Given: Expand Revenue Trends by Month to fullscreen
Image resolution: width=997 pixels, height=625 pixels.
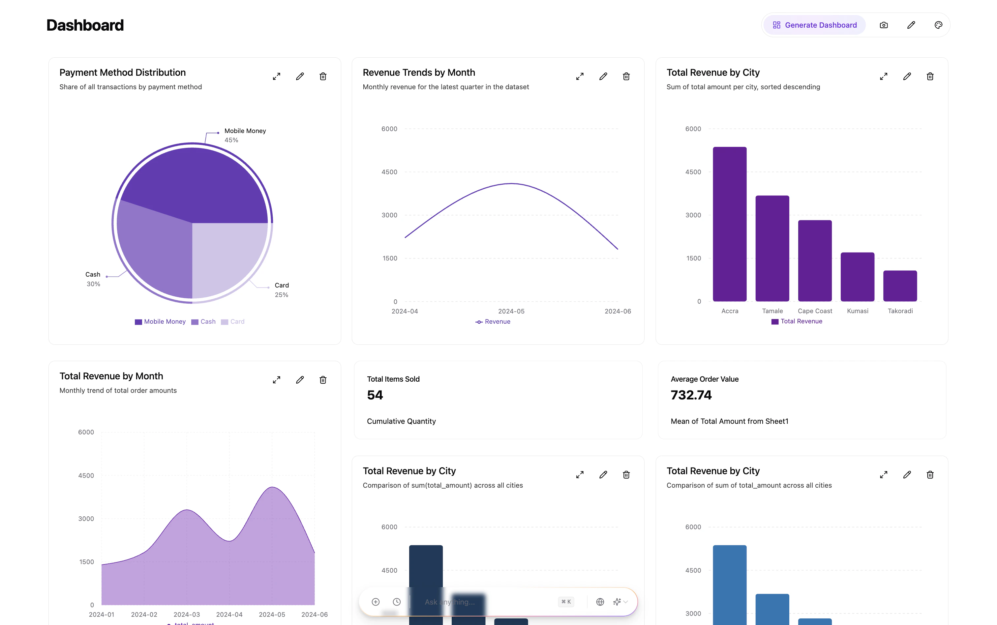Looking at the screenshot, I should click(x=580, y=76).
